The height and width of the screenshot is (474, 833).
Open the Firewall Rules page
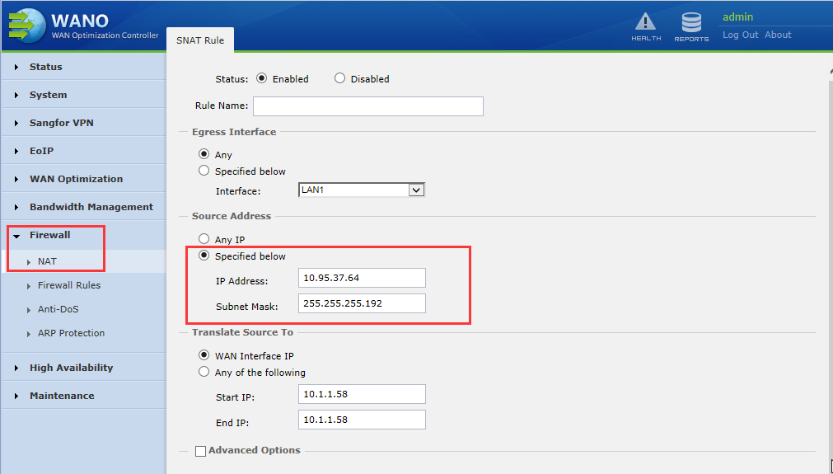pos(69,285)
